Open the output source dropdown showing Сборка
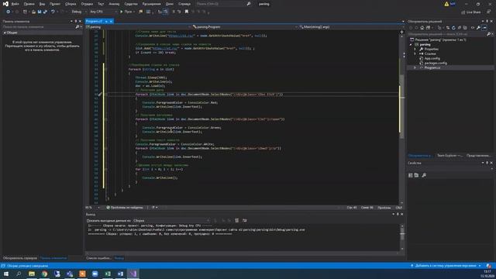 [171, 220]
